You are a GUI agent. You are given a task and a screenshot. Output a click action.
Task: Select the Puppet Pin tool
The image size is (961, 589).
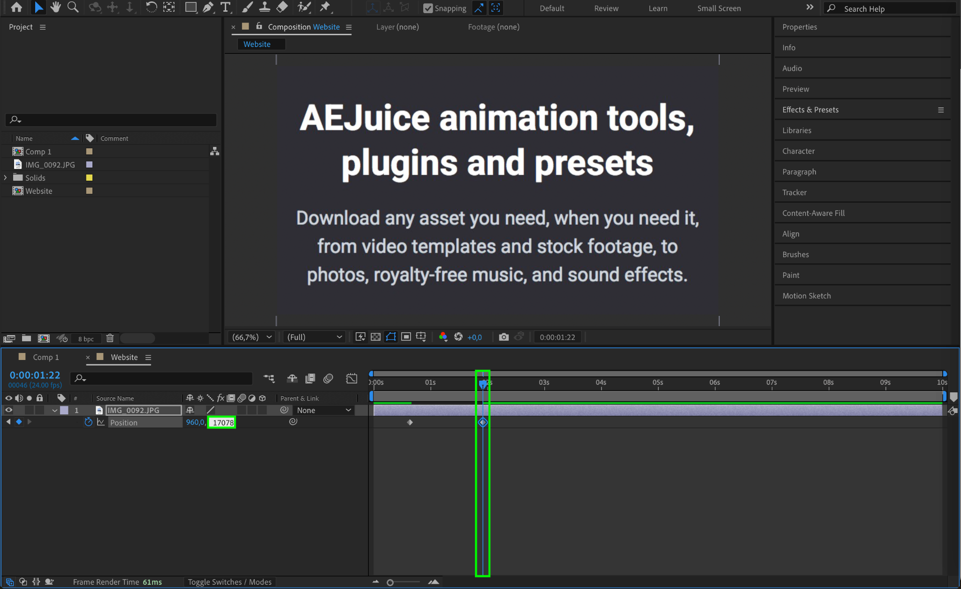coord(325,7)
